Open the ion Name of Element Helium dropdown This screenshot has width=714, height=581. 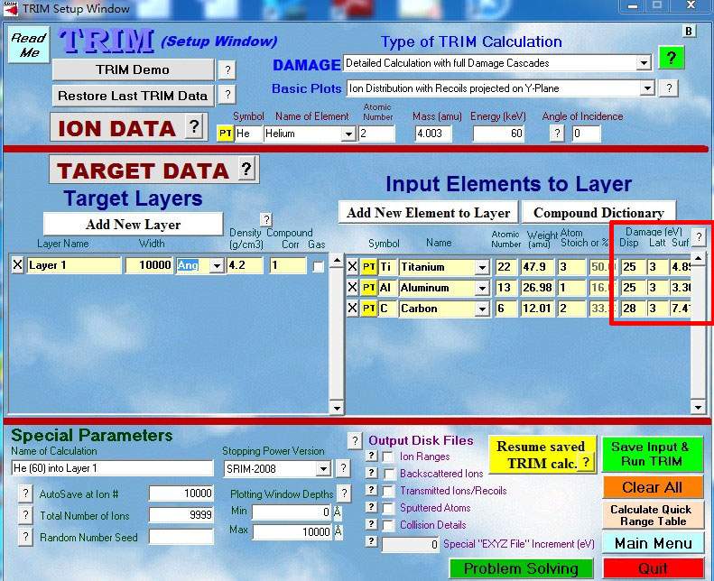pos(348,134)
